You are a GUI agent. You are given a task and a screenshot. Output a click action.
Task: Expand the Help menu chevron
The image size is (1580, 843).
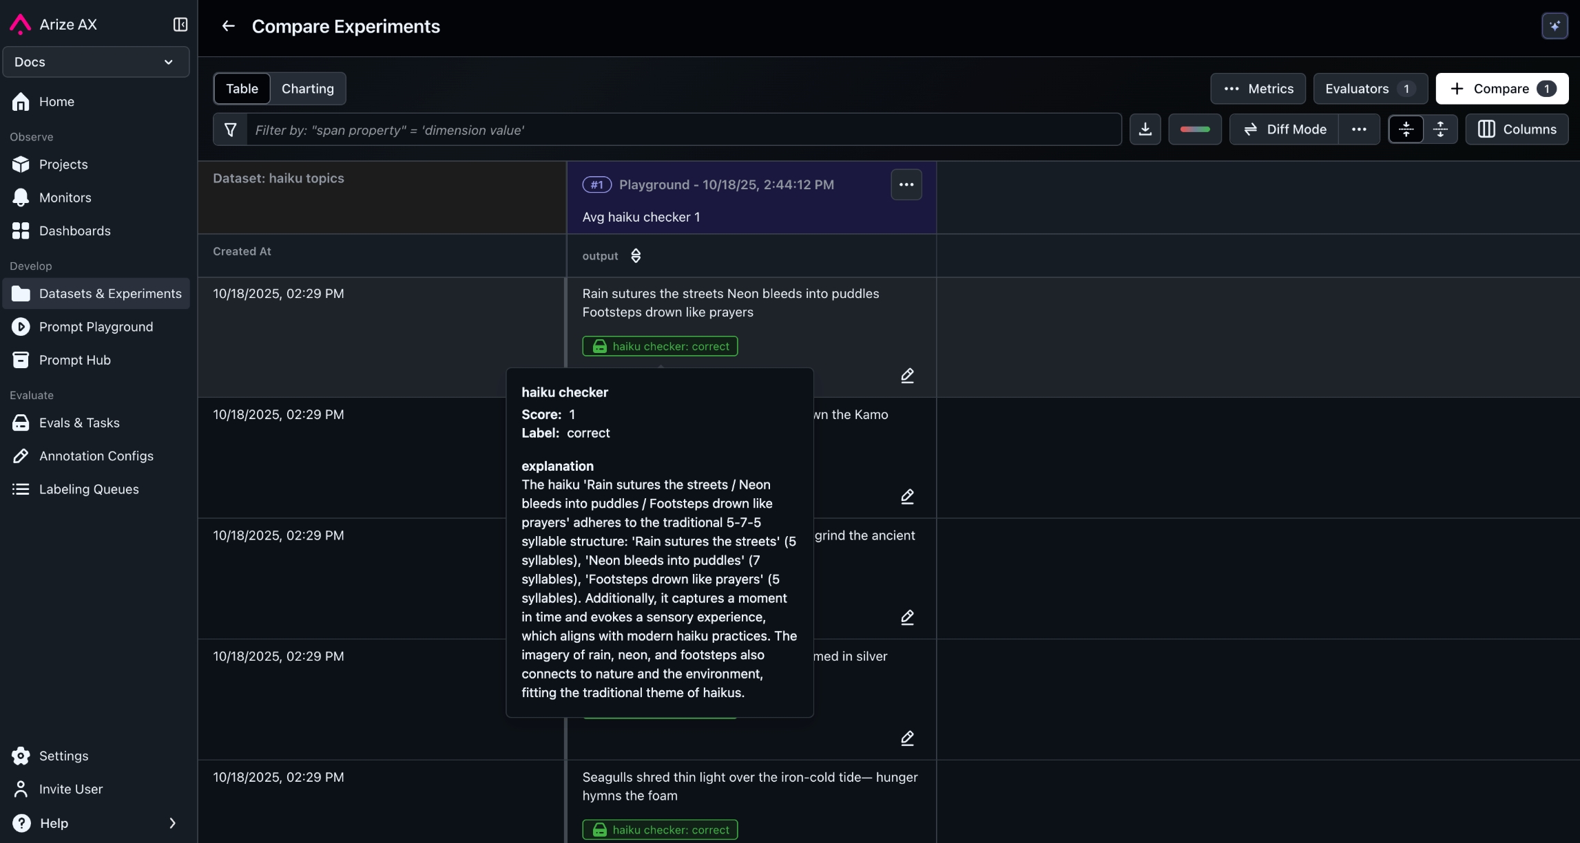pos(172,823)
